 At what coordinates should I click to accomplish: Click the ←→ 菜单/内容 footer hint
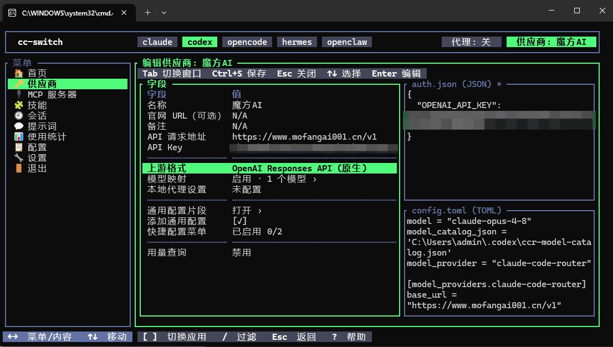pos(39,337)
